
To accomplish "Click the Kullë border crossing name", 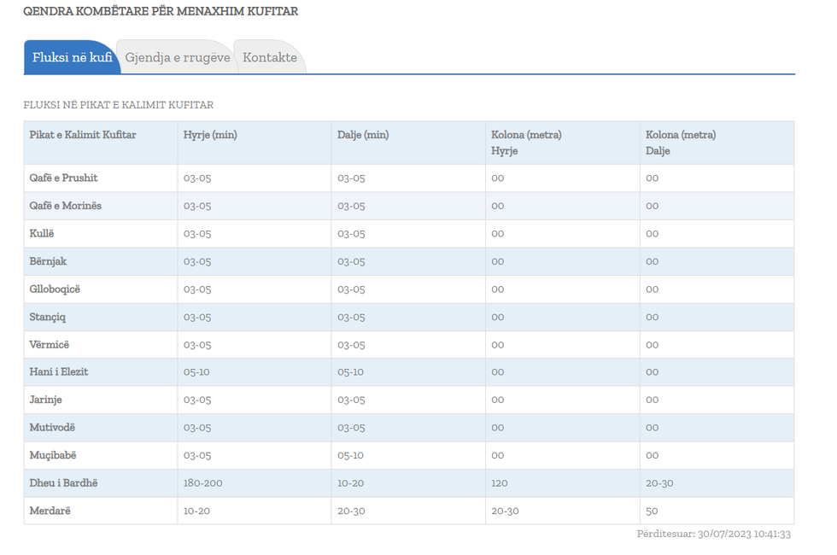I will click(42, 234).
